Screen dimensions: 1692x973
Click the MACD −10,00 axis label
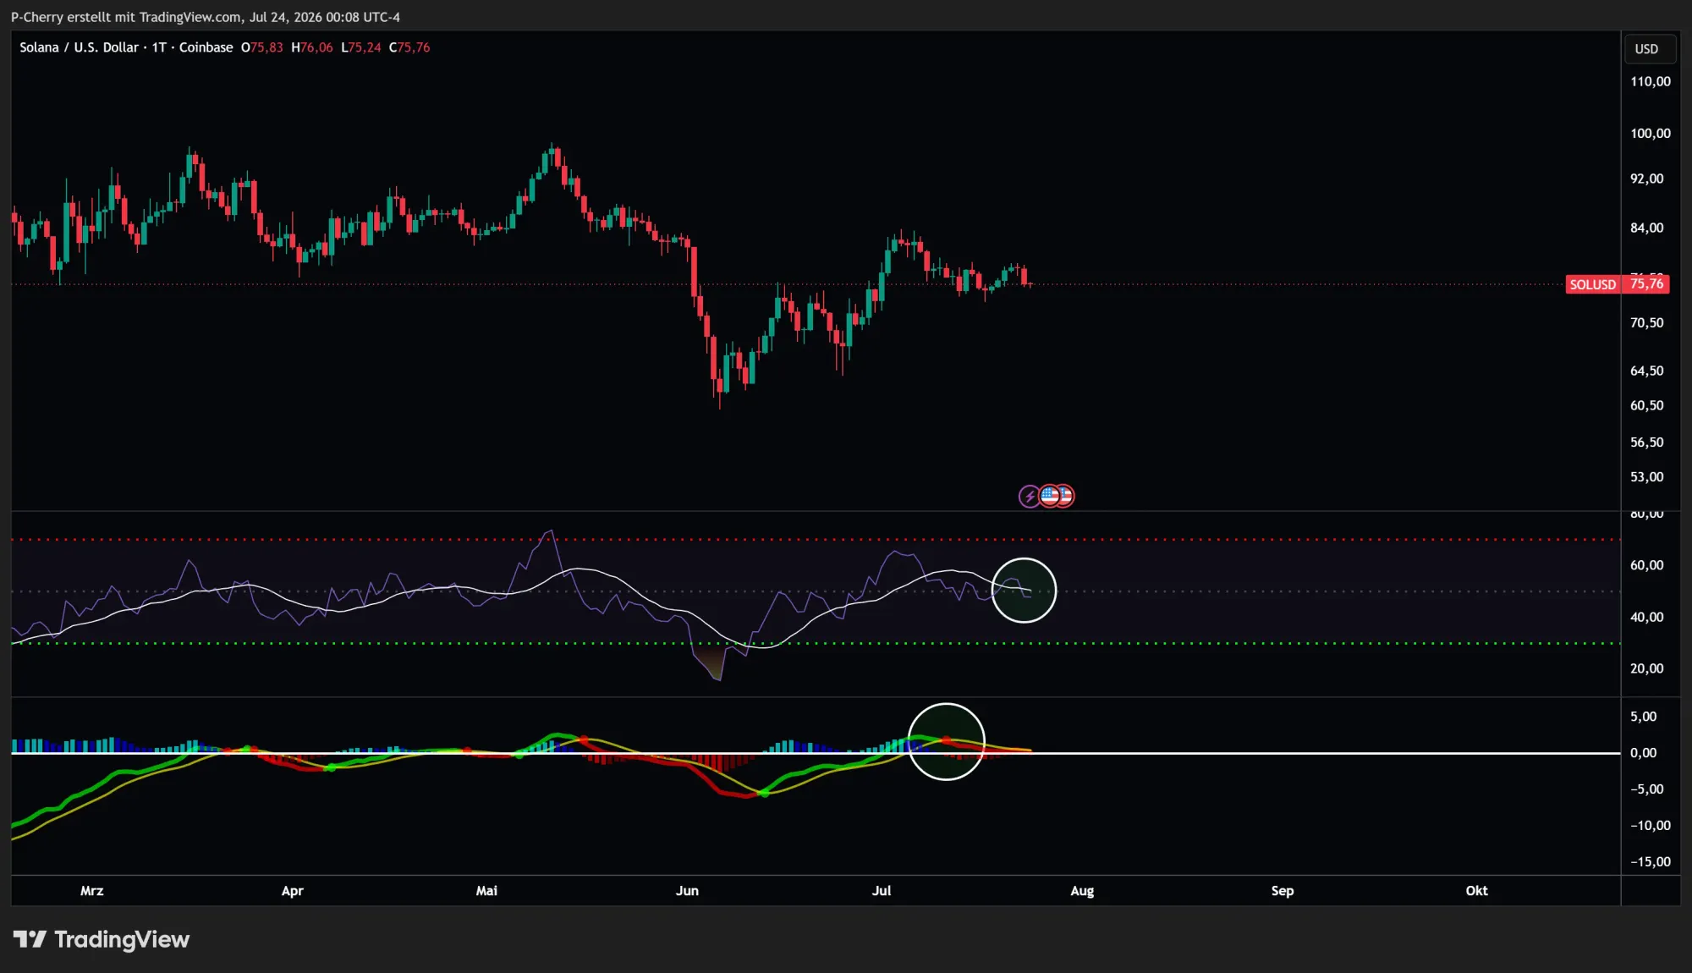point(1650,826)
